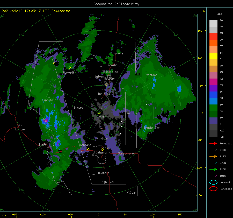
Task: Select the green 30 dBZ color swatch
Action: coord(213,108)
